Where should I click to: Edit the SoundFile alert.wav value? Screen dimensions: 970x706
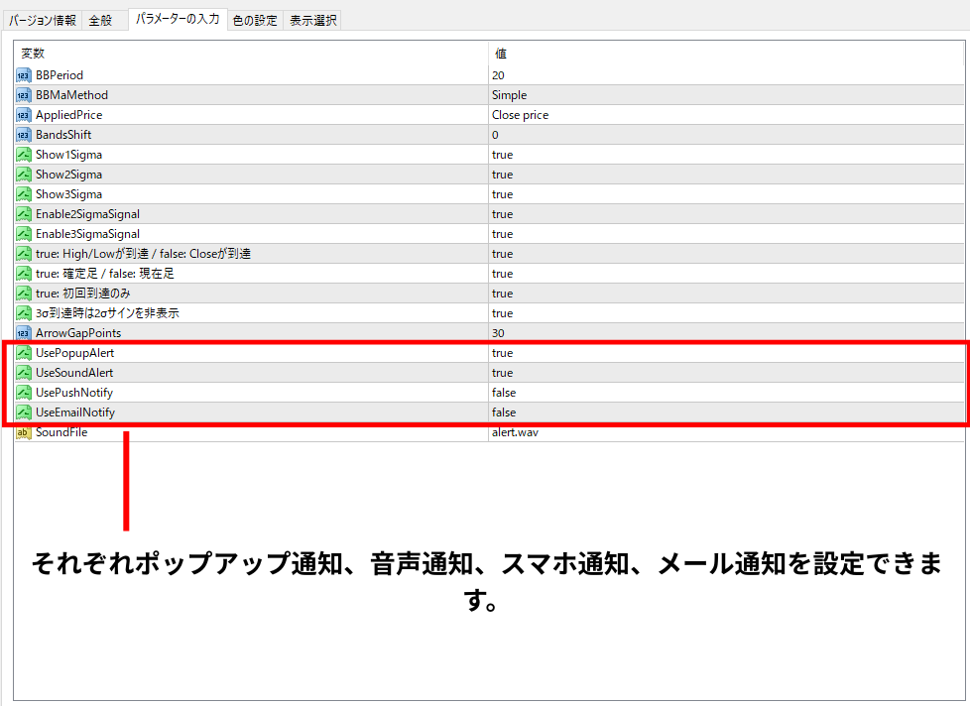pos(516,432)
